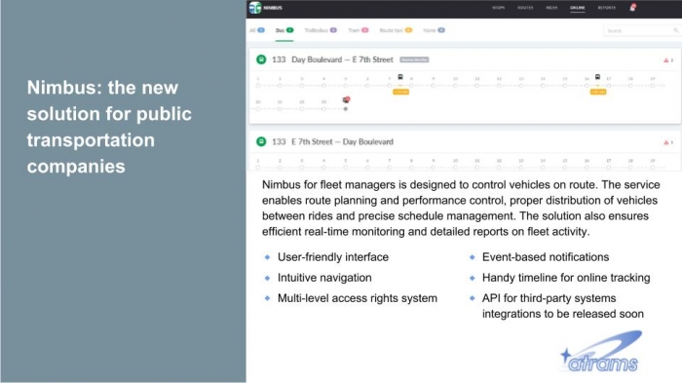
Task: Open the Stops menu item
Action: pos(499,8)
